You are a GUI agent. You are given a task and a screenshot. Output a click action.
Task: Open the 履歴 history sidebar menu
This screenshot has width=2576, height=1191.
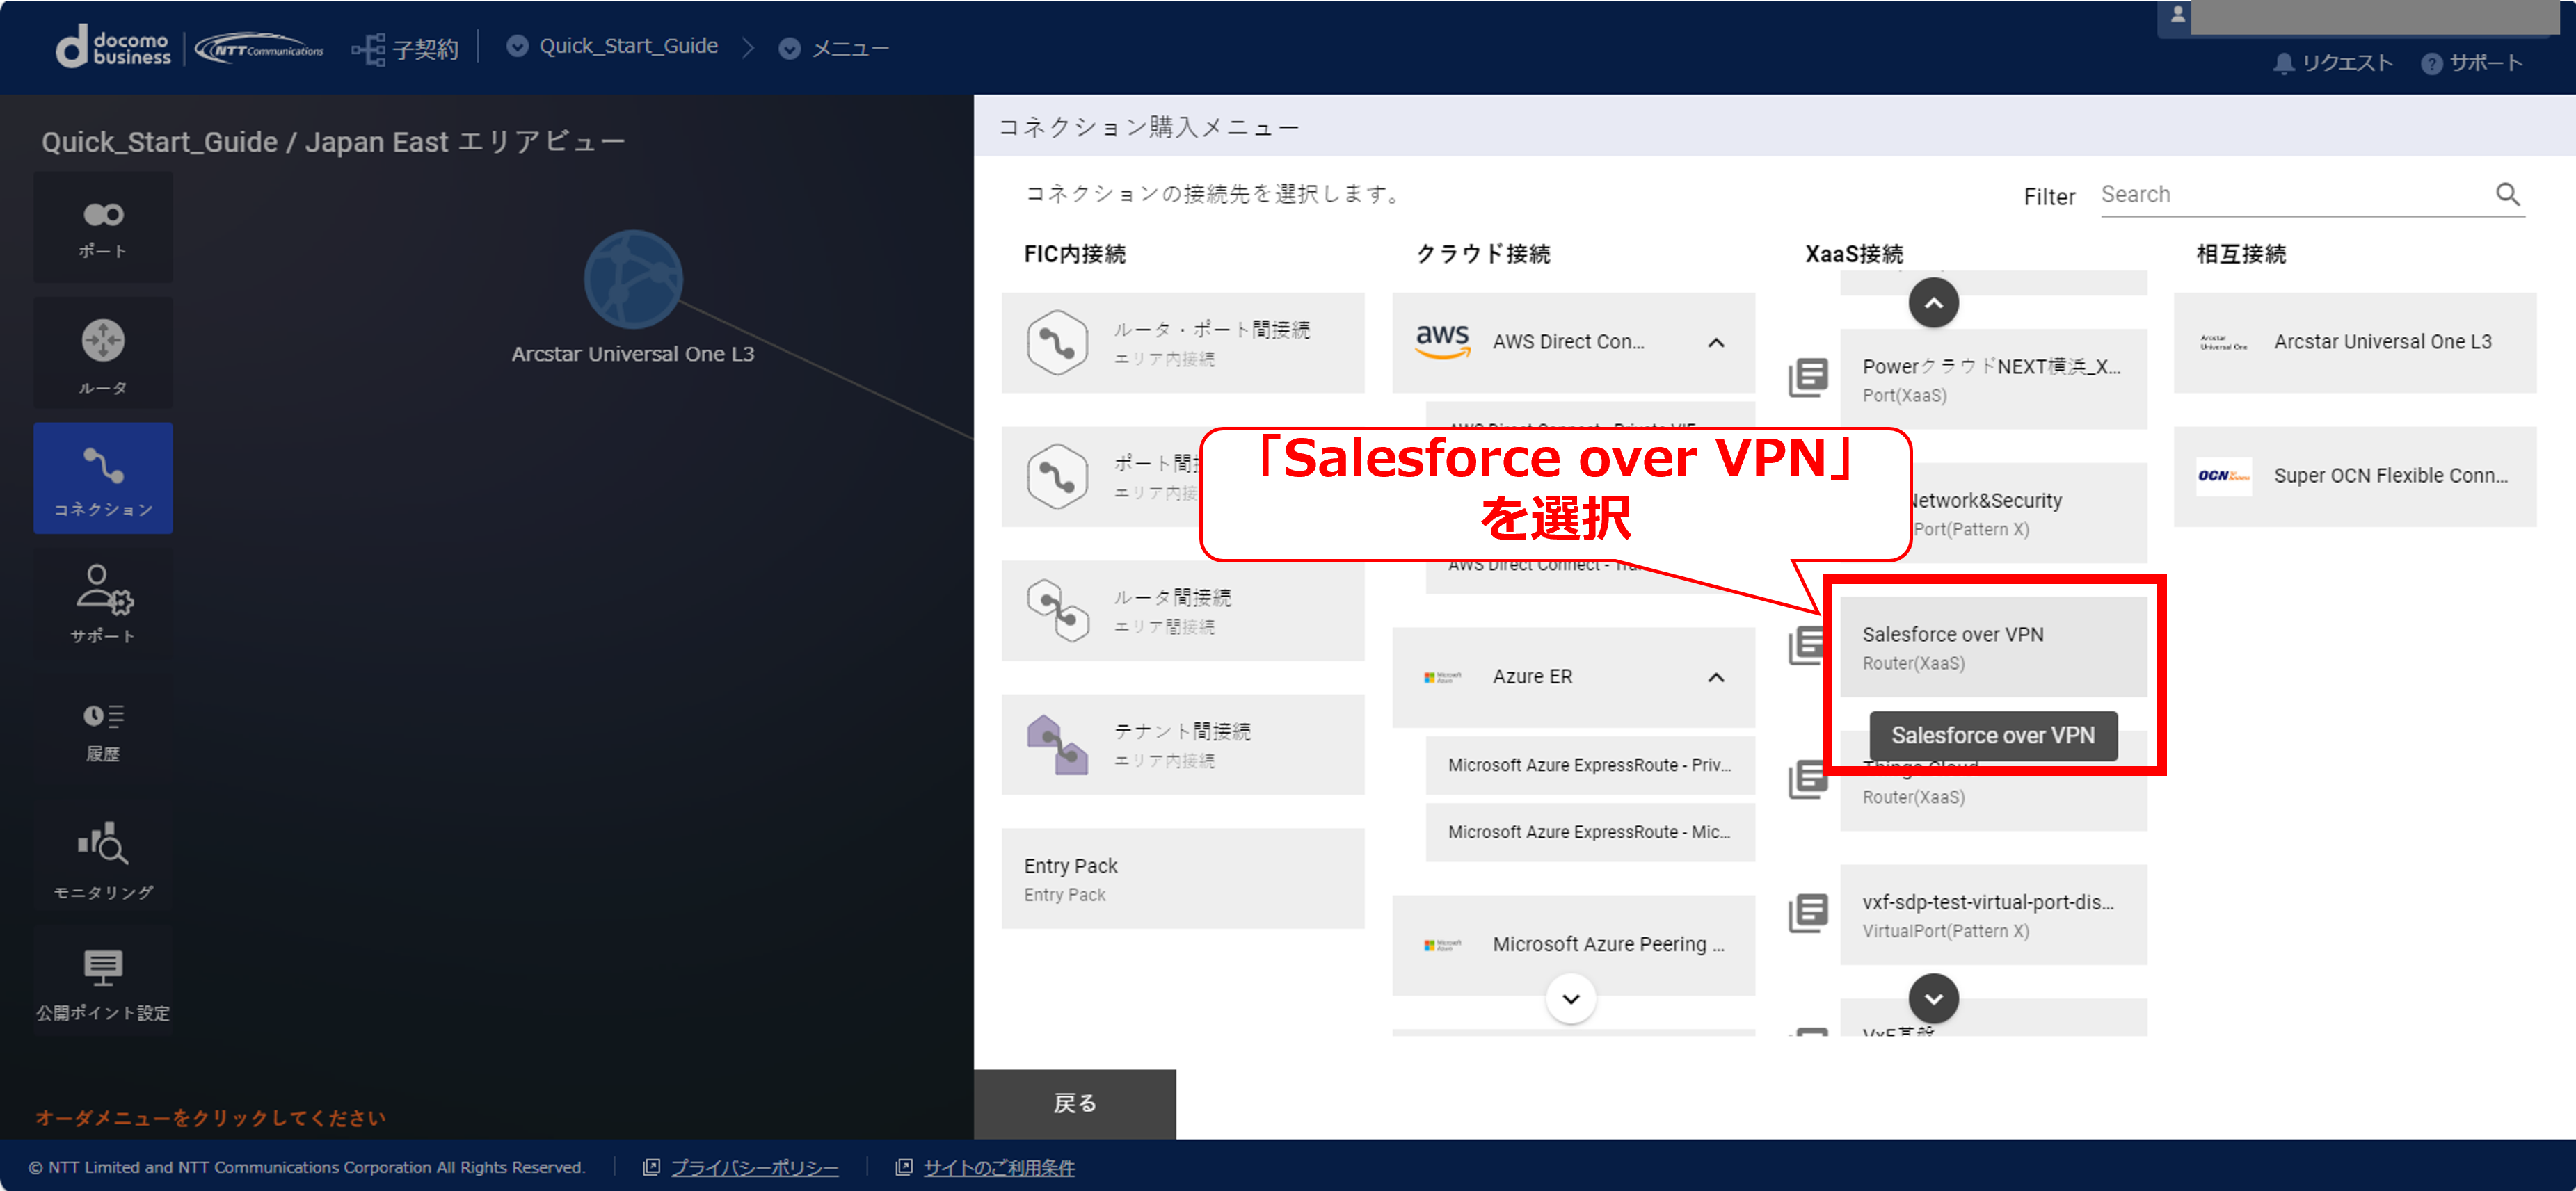point(103,731)
